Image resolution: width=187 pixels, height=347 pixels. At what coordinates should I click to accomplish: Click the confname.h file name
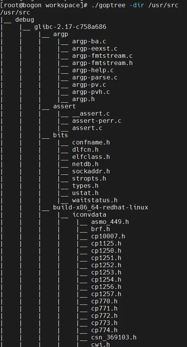click(91, 143)
